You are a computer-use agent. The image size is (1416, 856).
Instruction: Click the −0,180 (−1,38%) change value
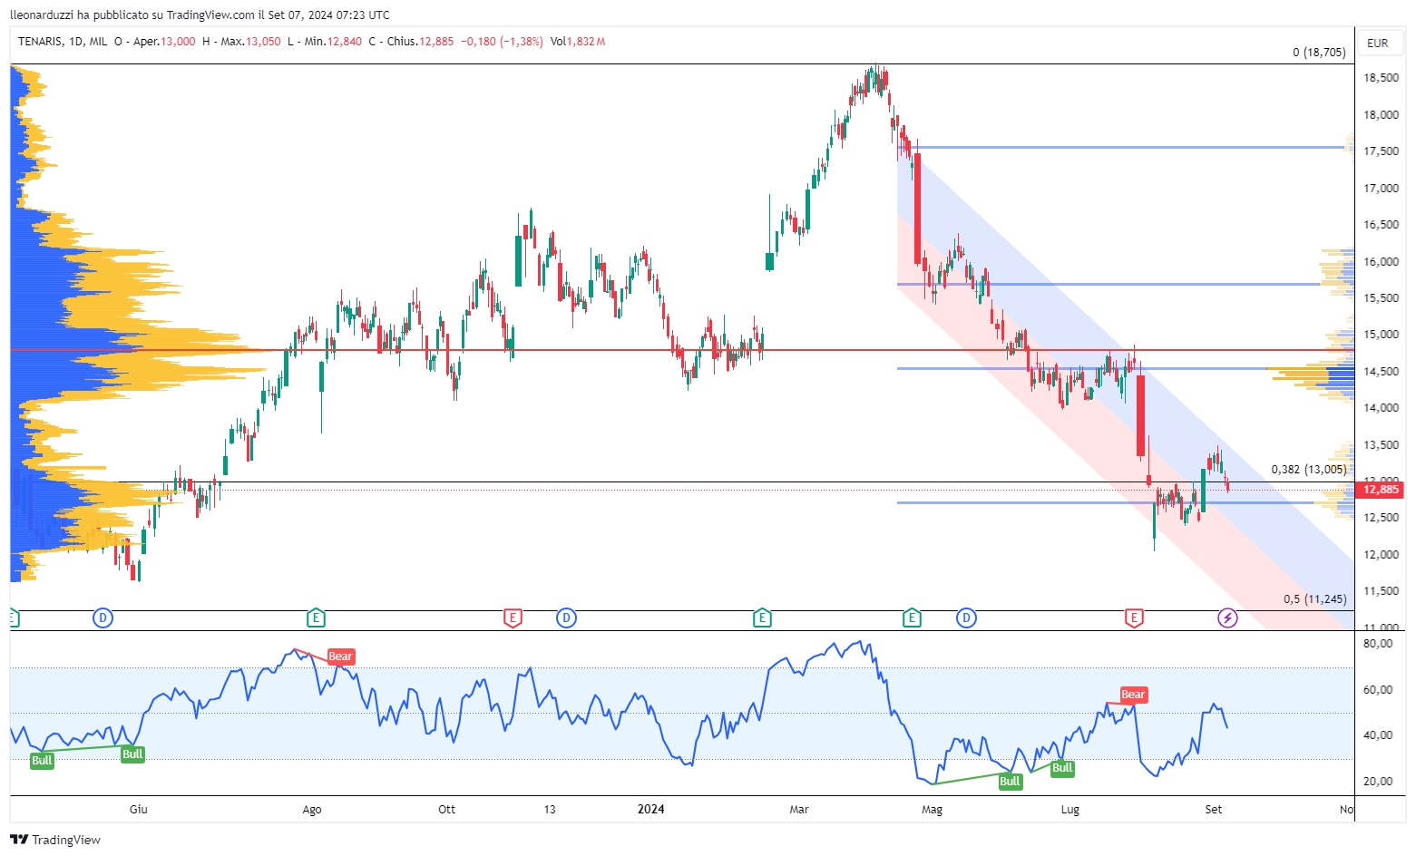502,42
